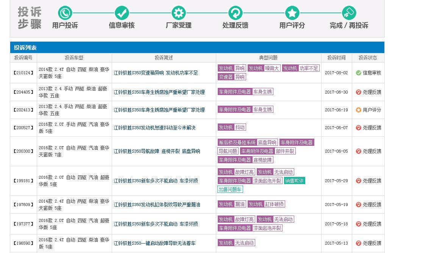Click the 用户投诉 phone icon
The width and height of the screenshot is (426, 253).
(64, 13)
